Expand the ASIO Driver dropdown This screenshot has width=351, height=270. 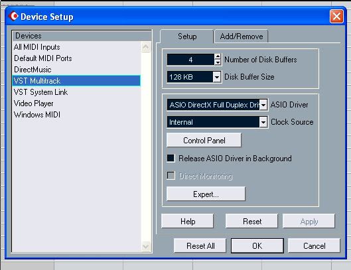(263, 105)
